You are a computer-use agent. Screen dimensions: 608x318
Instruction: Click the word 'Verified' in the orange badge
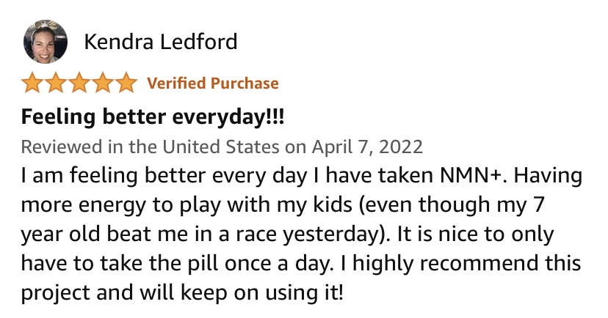(x=176, y=84)
